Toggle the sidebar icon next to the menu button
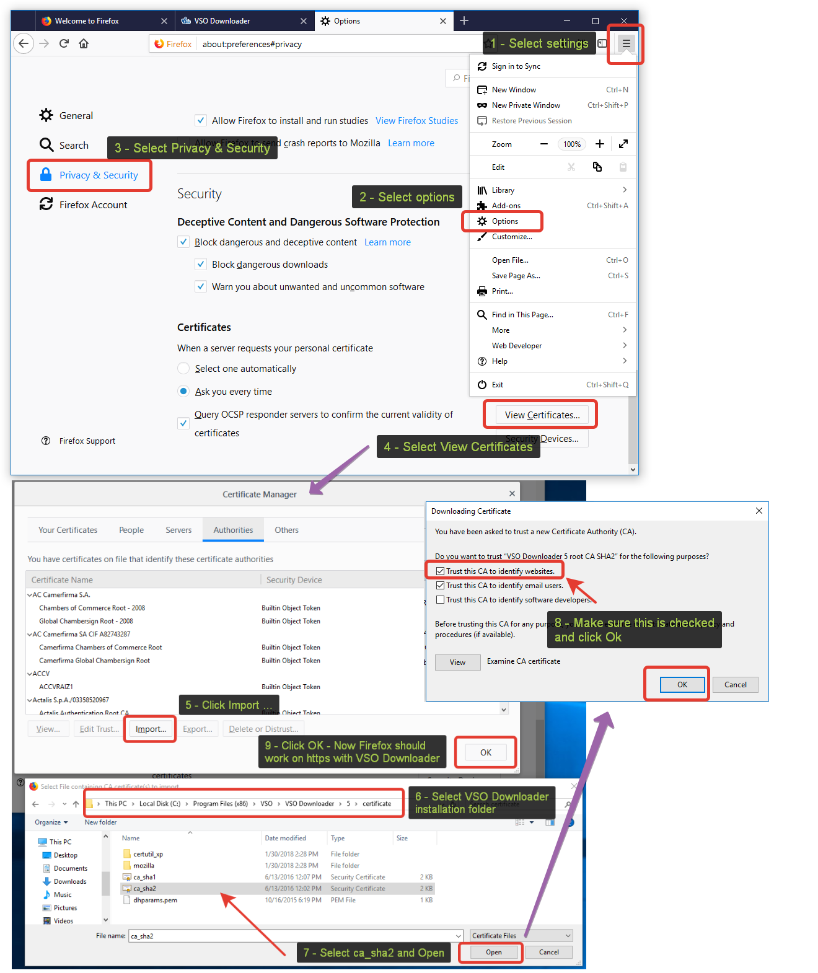 pyautogui.click(x=602, y=43)
